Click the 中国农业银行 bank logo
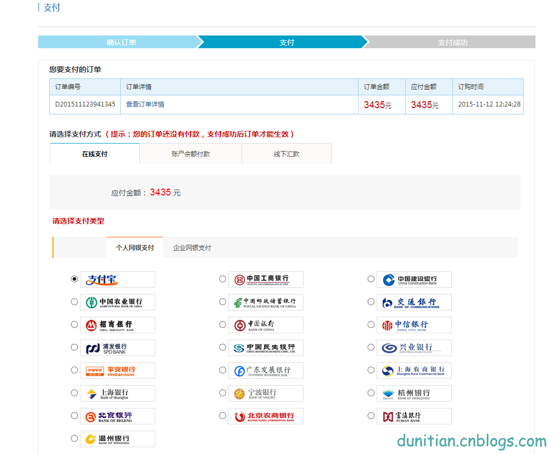Viewport: 554px width, 454px height. click(x=117, y=302)
